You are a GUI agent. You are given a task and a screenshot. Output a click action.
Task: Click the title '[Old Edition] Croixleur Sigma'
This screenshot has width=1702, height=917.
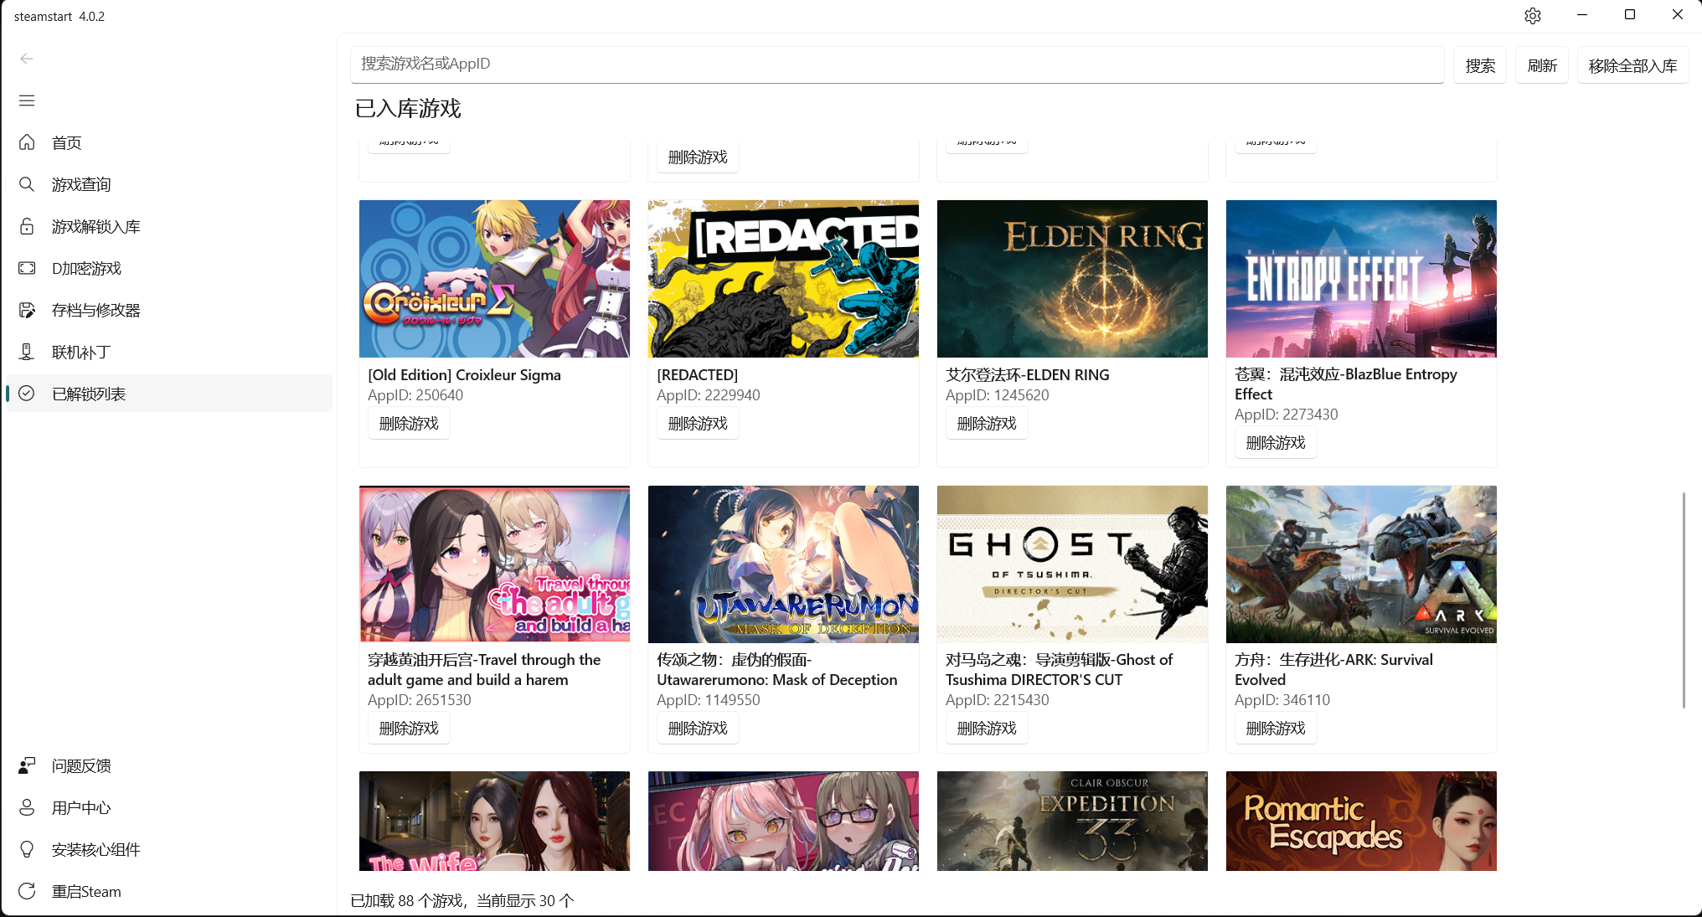464,375
